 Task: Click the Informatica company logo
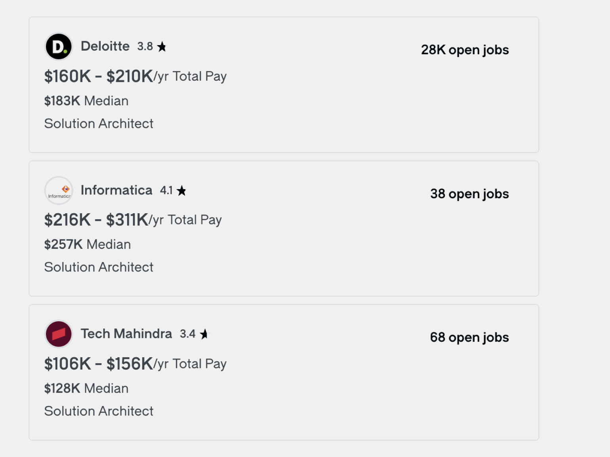(59, 190)
